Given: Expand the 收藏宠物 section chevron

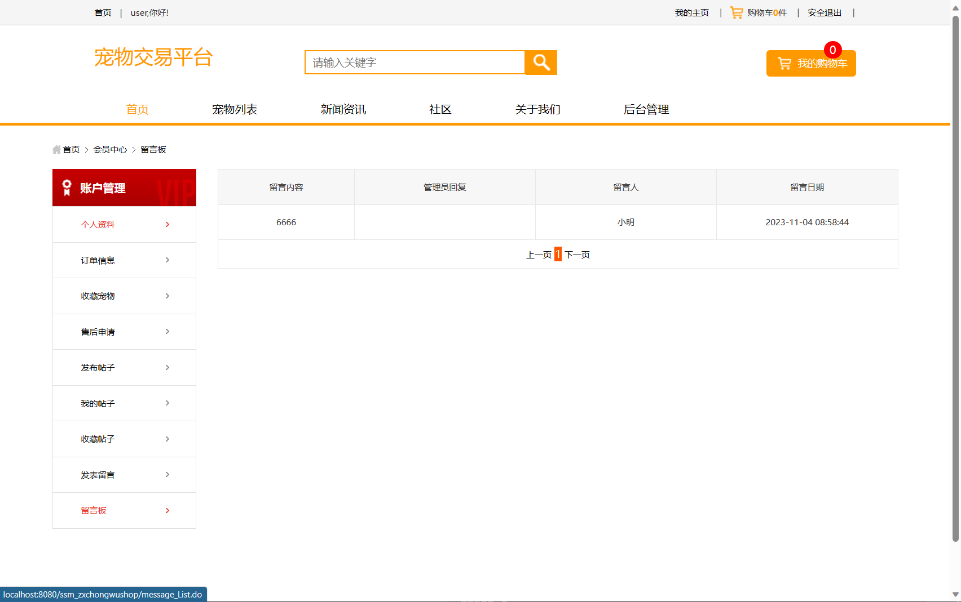Looking at the screenshot, I should pos(167,296).
